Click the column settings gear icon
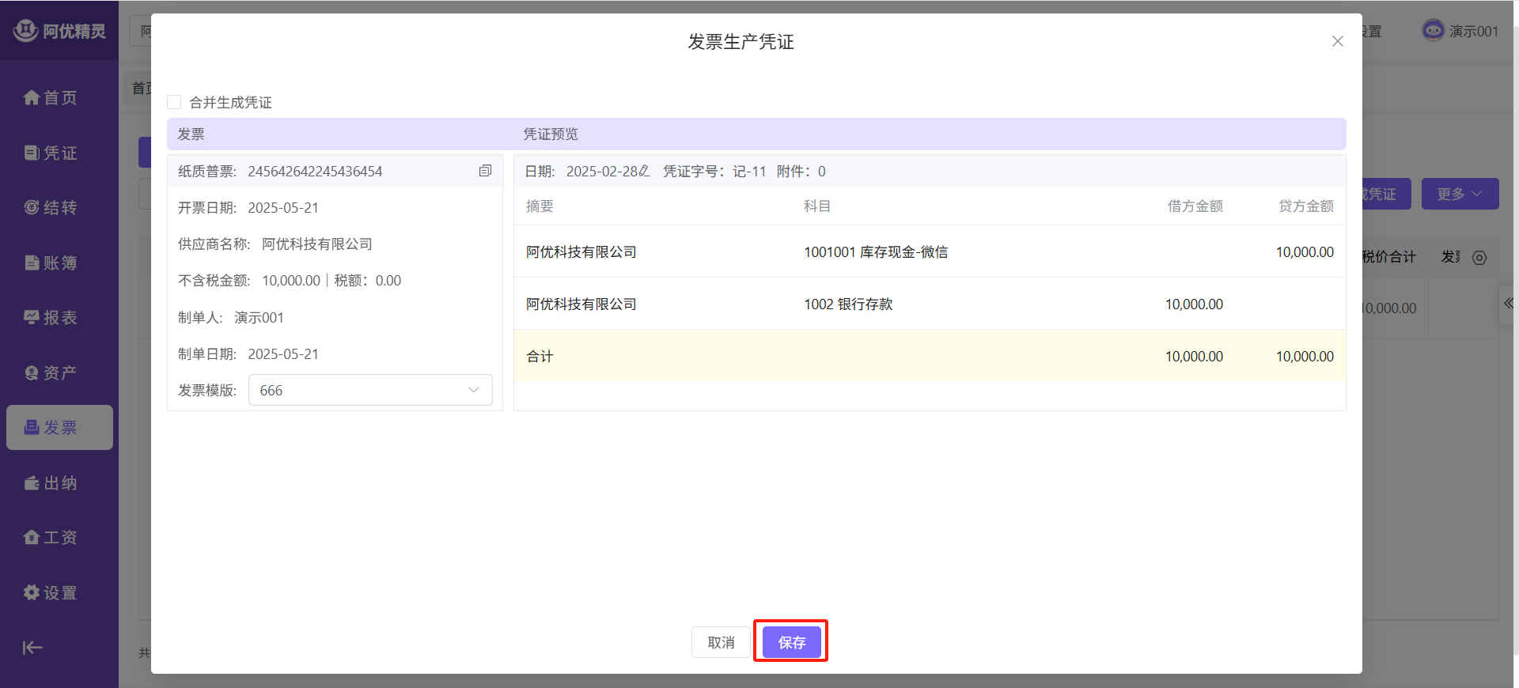Screen dimensions: 1519x688 [x=1479, y=258]
